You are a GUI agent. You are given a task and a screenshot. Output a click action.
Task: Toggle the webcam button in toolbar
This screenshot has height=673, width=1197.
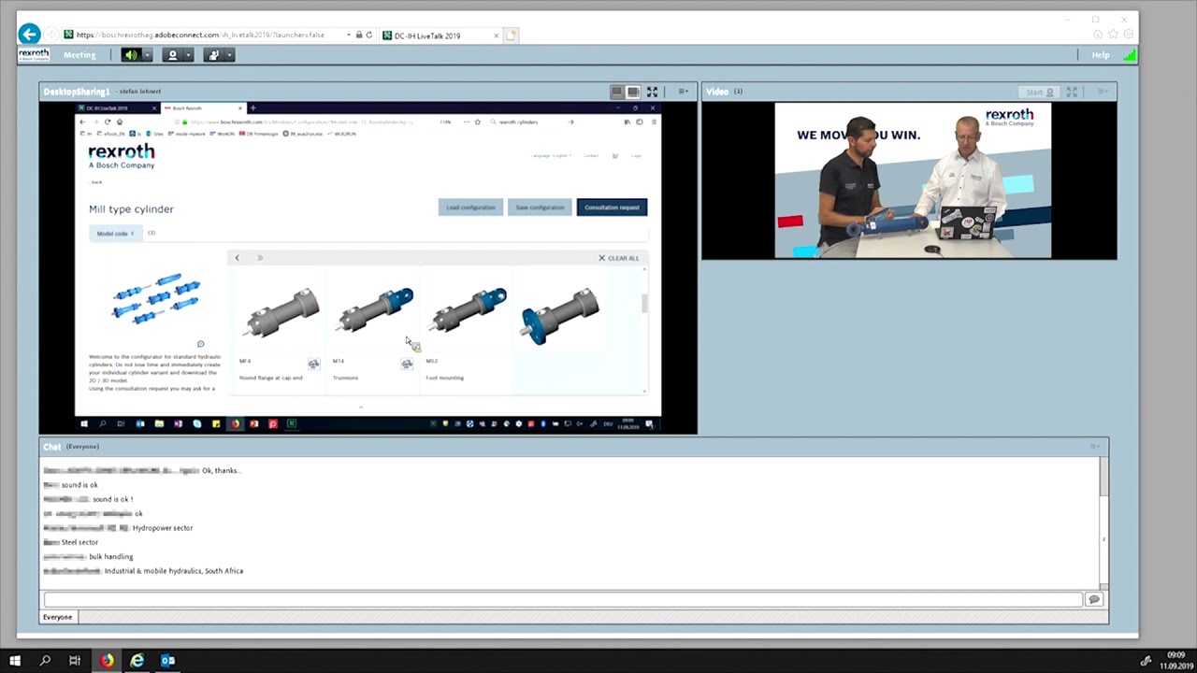coord(172,55)
